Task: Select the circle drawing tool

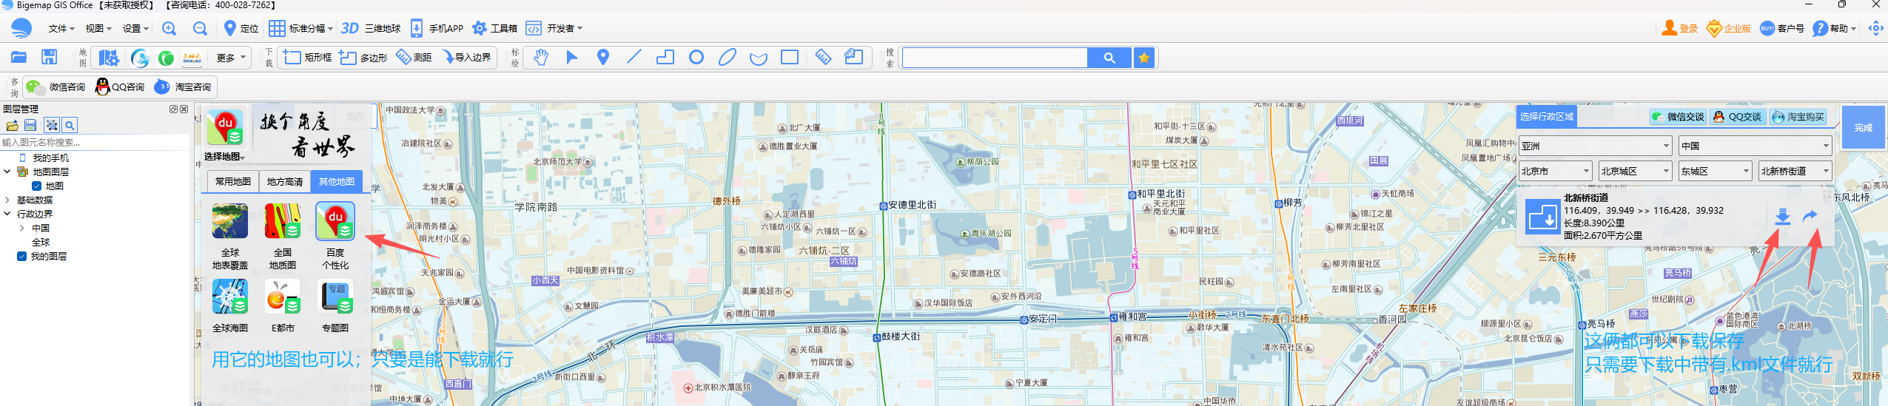Action: coord(696,57)
